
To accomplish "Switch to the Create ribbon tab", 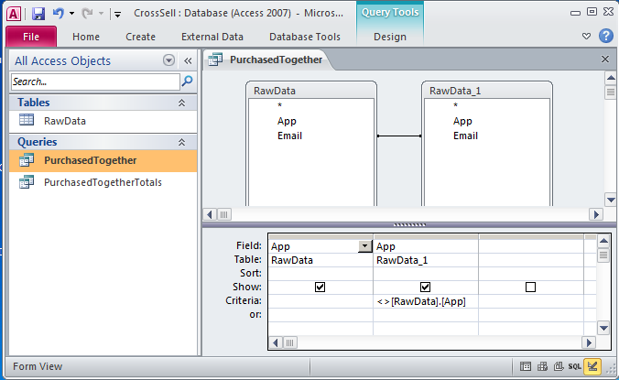I will pyautogui.click(x=140, y=37).
